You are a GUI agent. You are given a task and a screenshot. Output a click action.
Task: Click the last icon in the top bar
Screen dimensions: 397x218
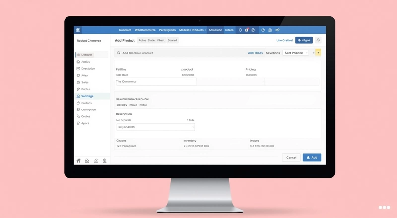277,30
